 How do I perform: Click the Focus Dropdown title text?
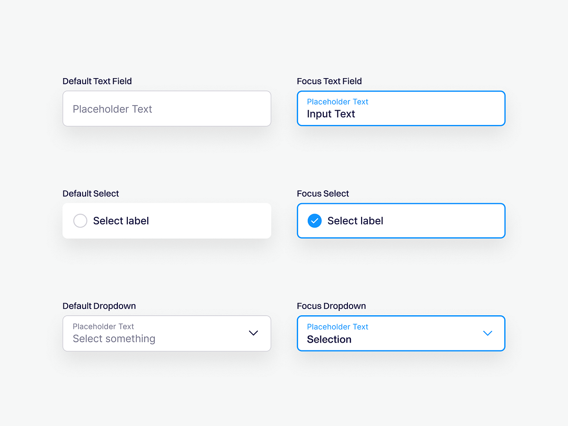(x=331, y=306)
